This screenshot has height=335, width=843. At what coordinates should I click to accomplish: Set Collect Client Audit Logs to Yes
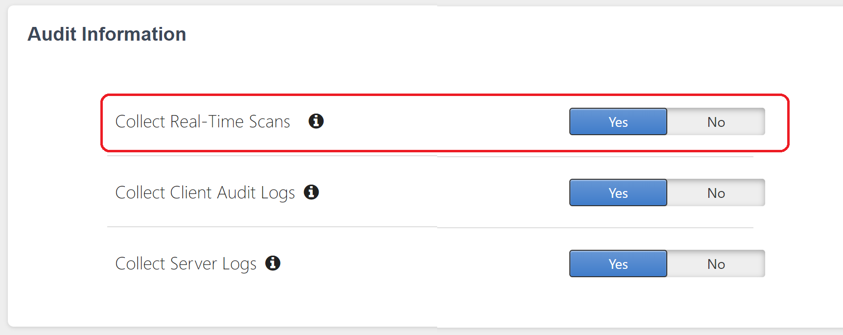point(618,192)
